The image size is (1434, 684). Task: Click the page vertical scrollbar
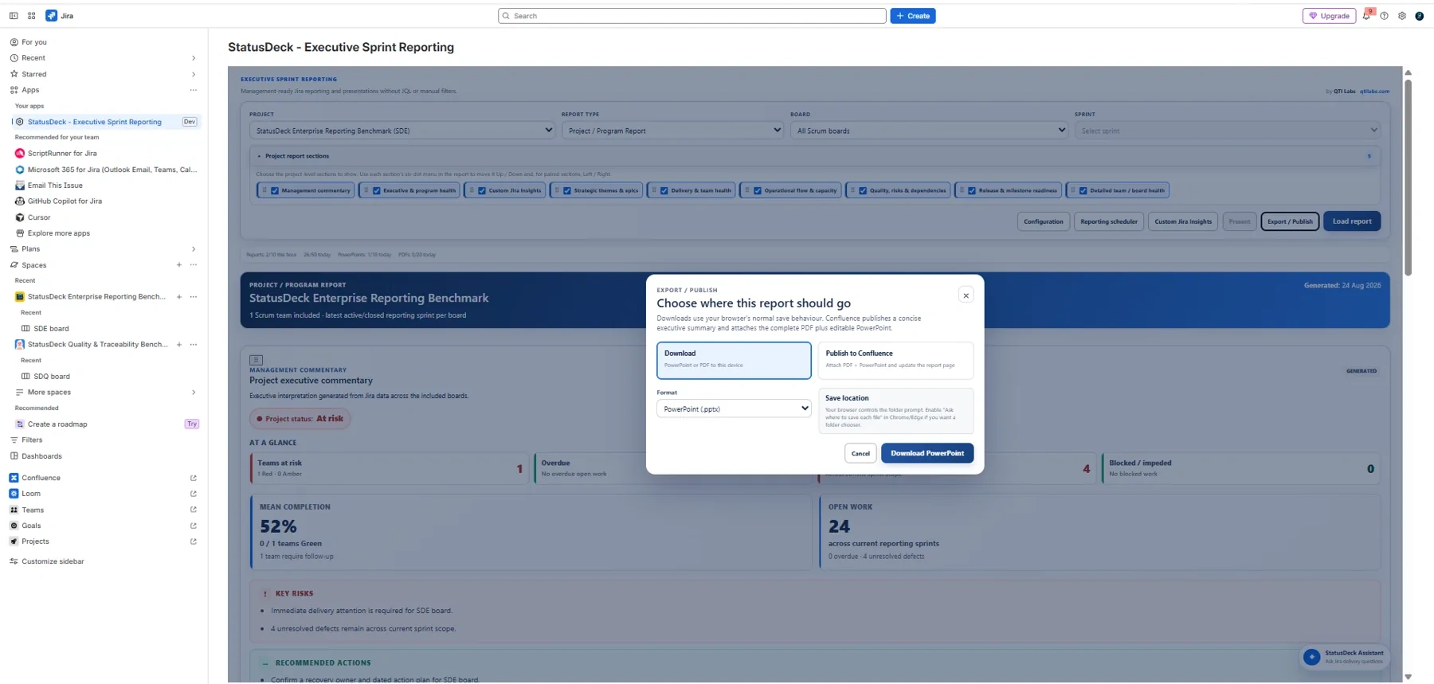click(1408, 178)
